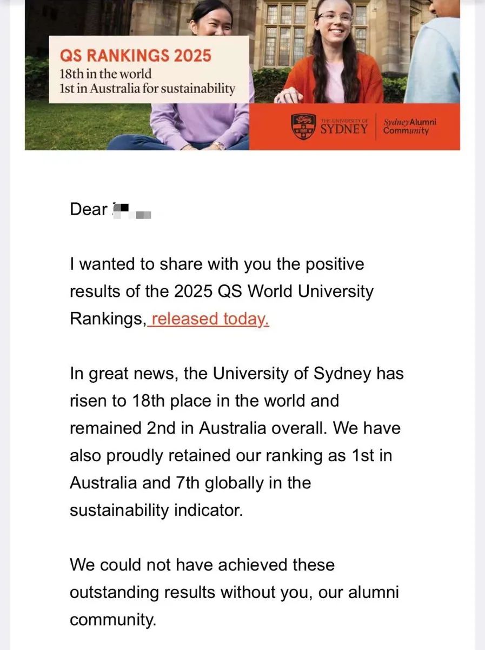Select the "THE UNIVERSITY OF SYDNEY" wordmark text
This screenshot has width=485, height=650.
coord(344,126)
